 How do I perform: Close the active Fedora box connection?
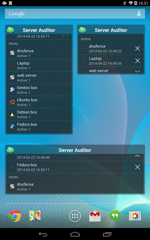(137, 167)
